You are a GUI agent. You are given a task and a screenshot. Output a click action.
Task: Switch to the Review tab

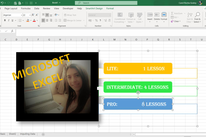(47, 8)
